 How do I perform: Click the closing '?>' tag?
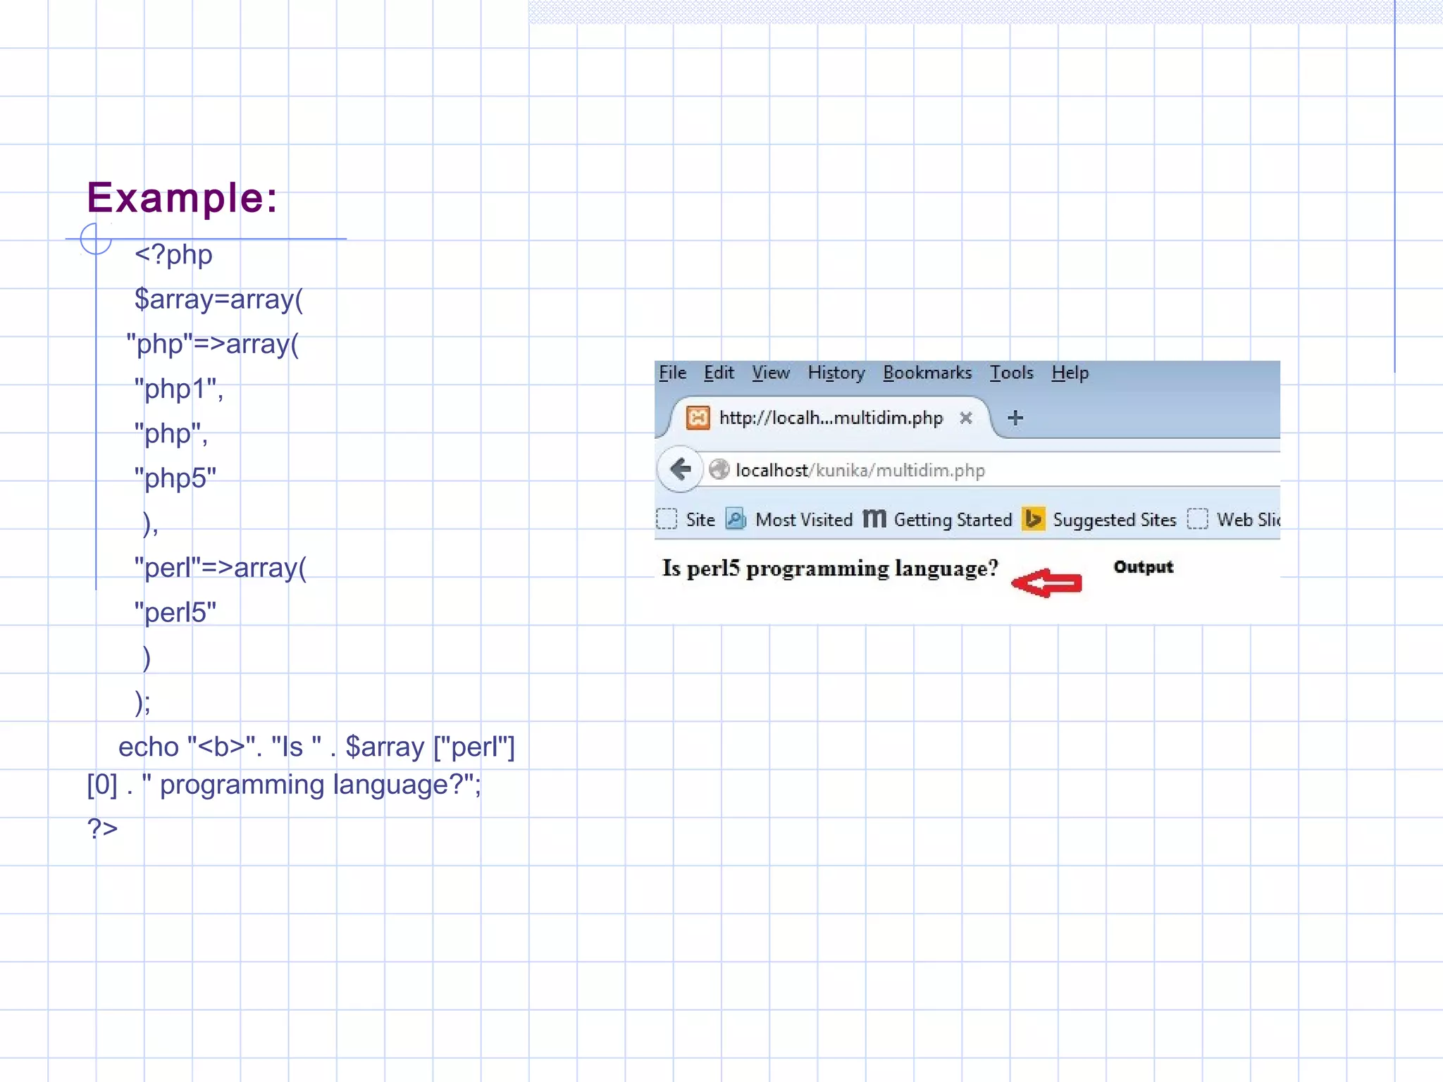[x=102, y=828]
